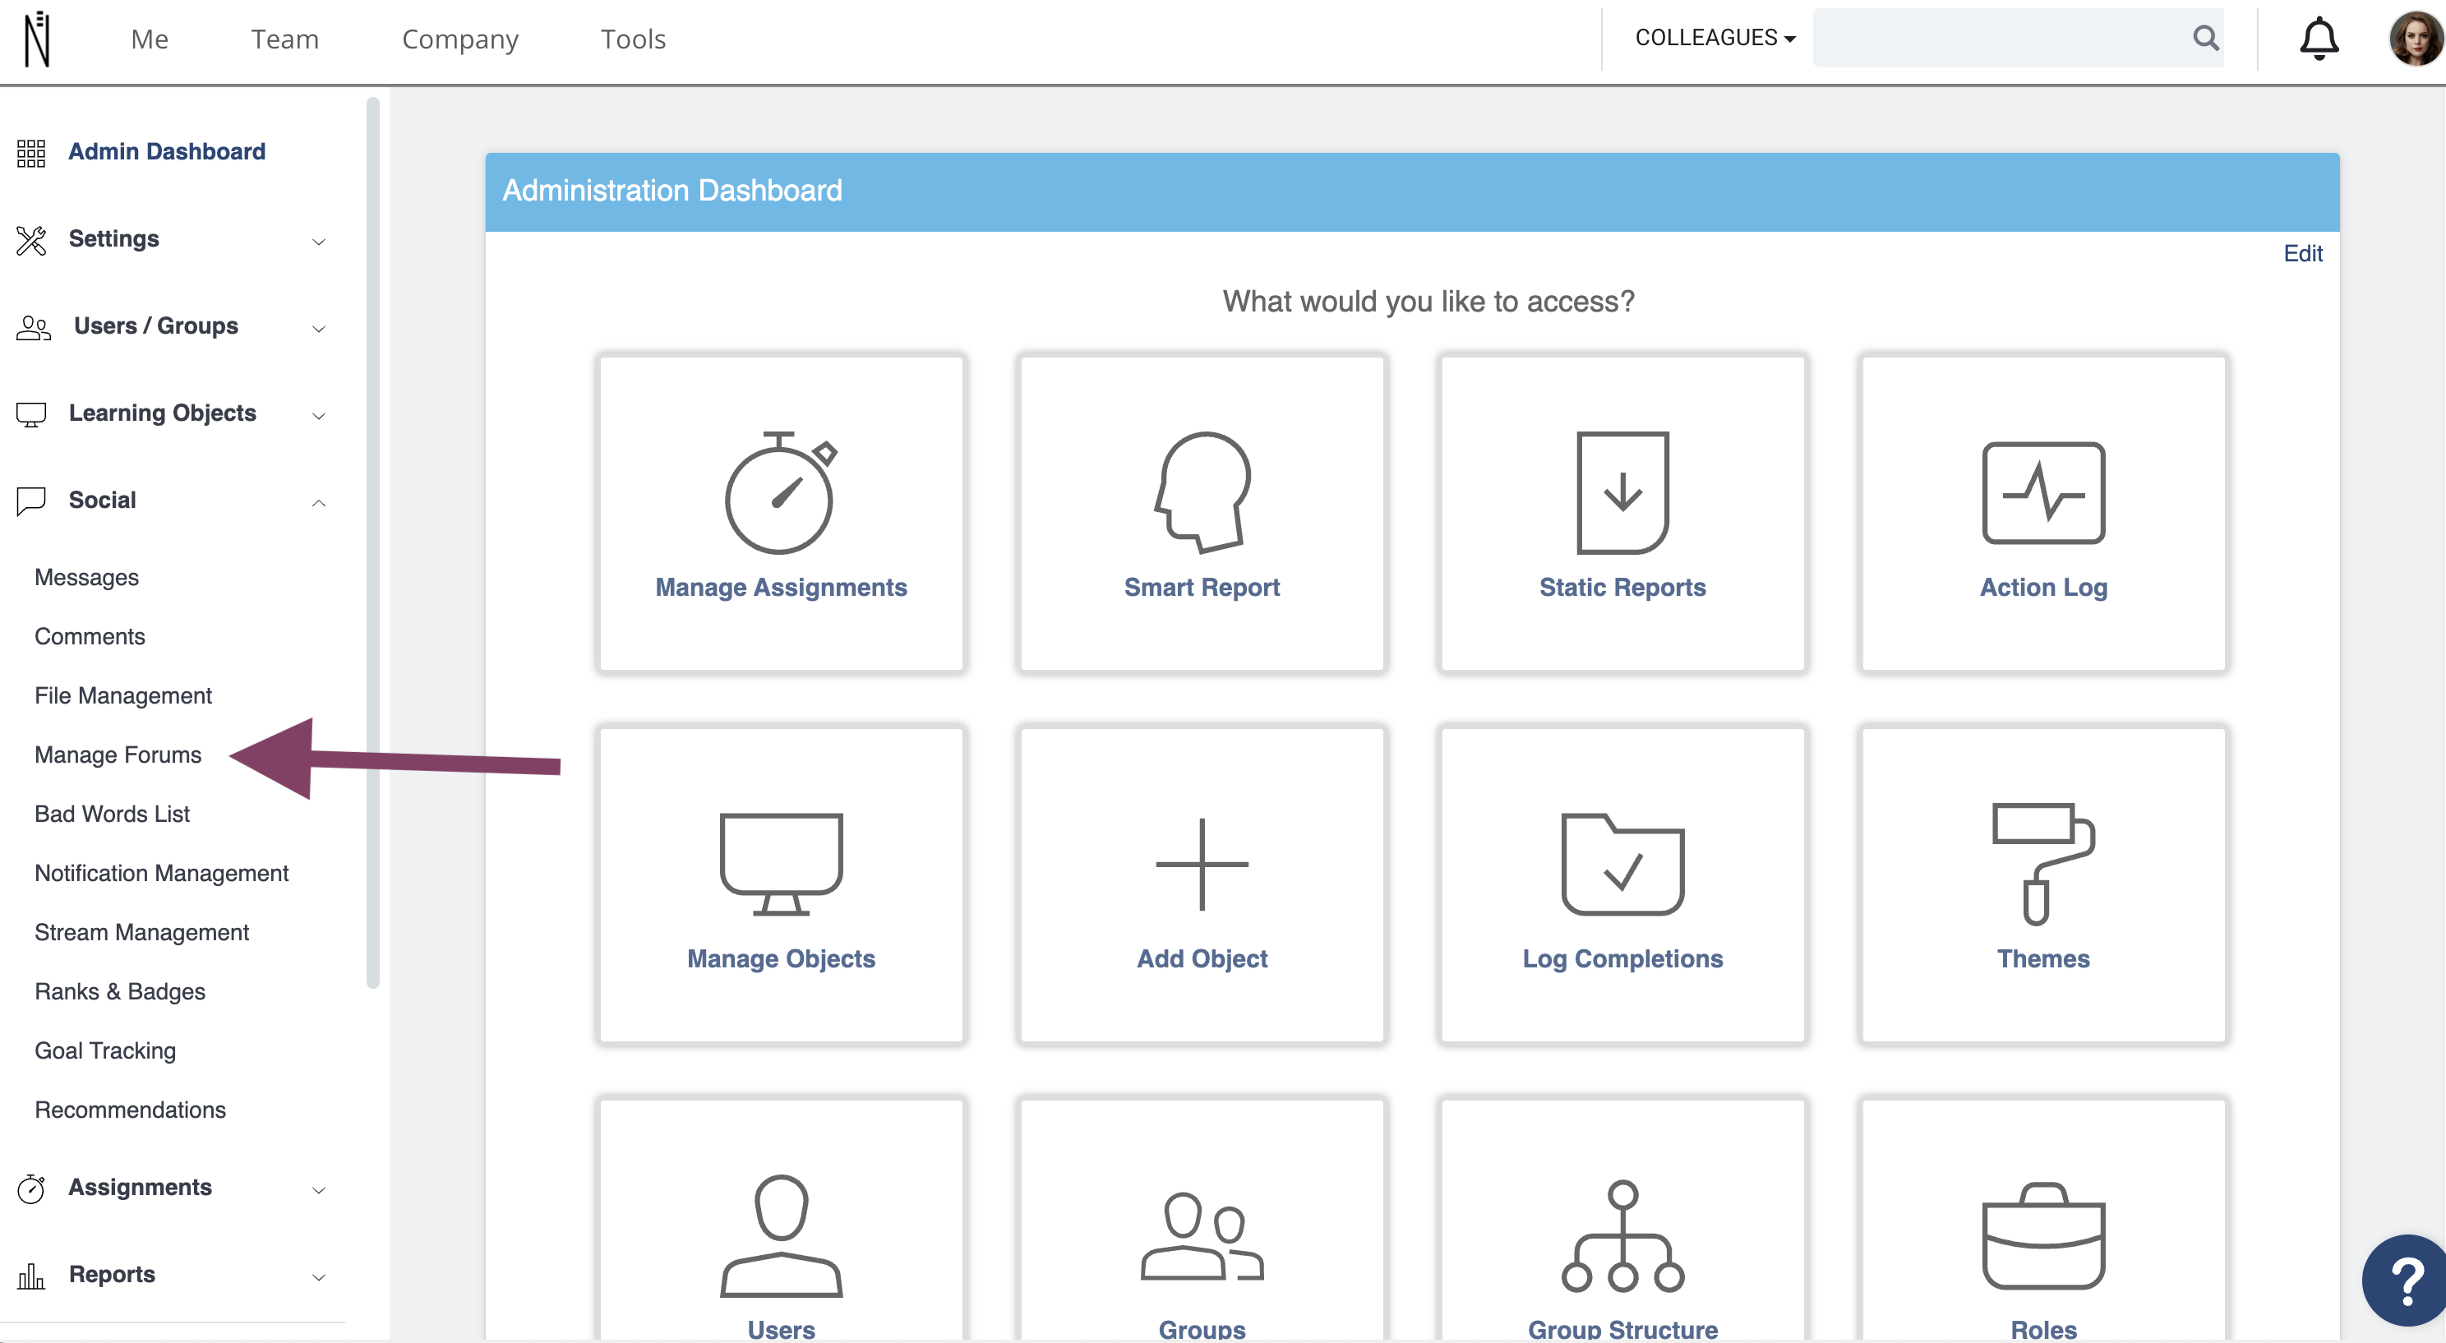Viewport: 2446px width, 1343px height.
Task: Open the Groups people tile icon
Action: (1202, 1235)
